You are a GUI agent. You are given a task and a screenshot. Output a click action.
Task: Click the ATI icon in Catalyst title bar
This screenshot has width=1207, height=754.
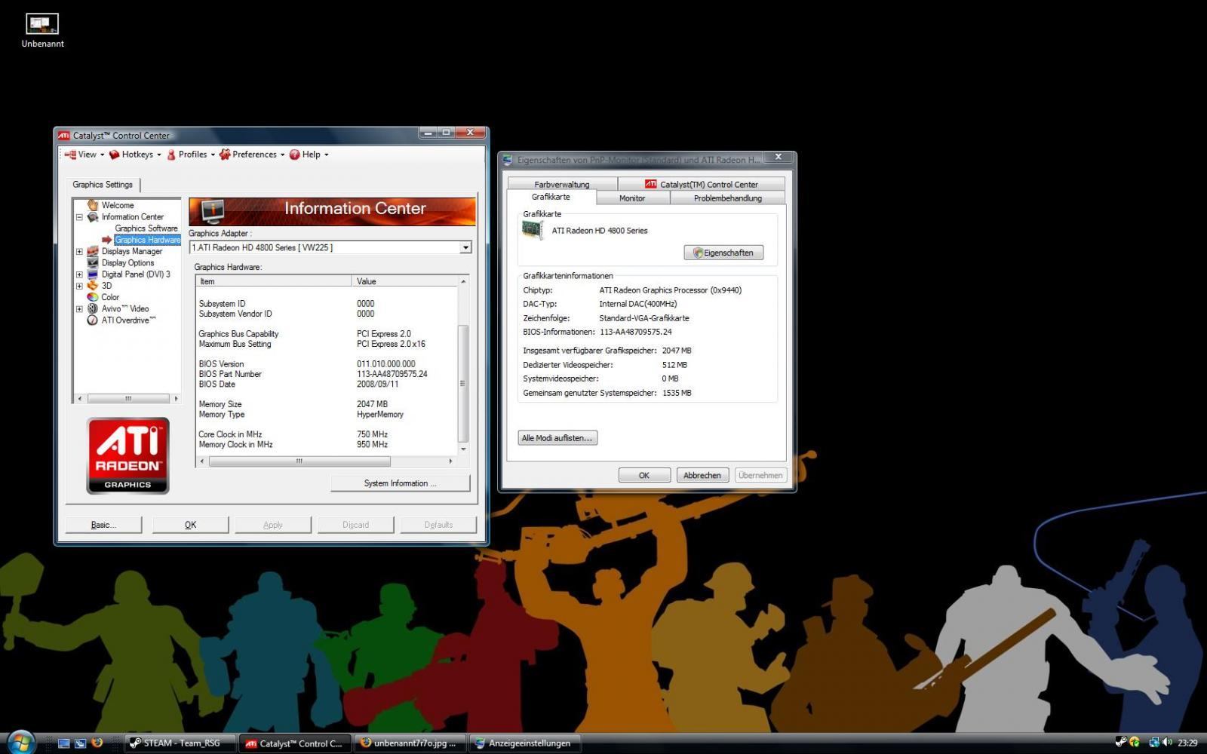tap(64, 136)
